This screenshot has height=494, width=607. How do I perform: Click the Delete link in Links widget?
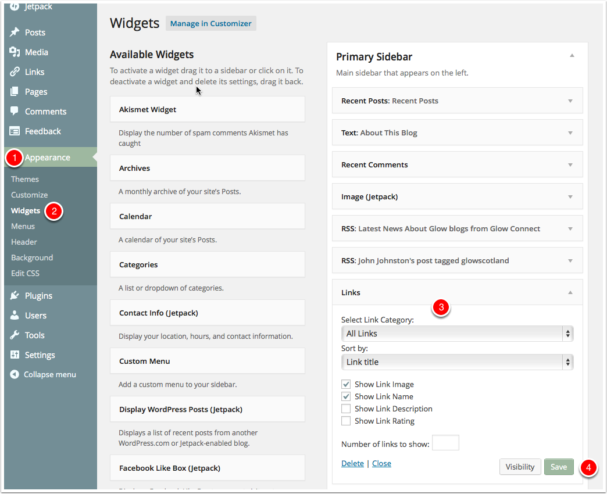[x=352, y=463]
